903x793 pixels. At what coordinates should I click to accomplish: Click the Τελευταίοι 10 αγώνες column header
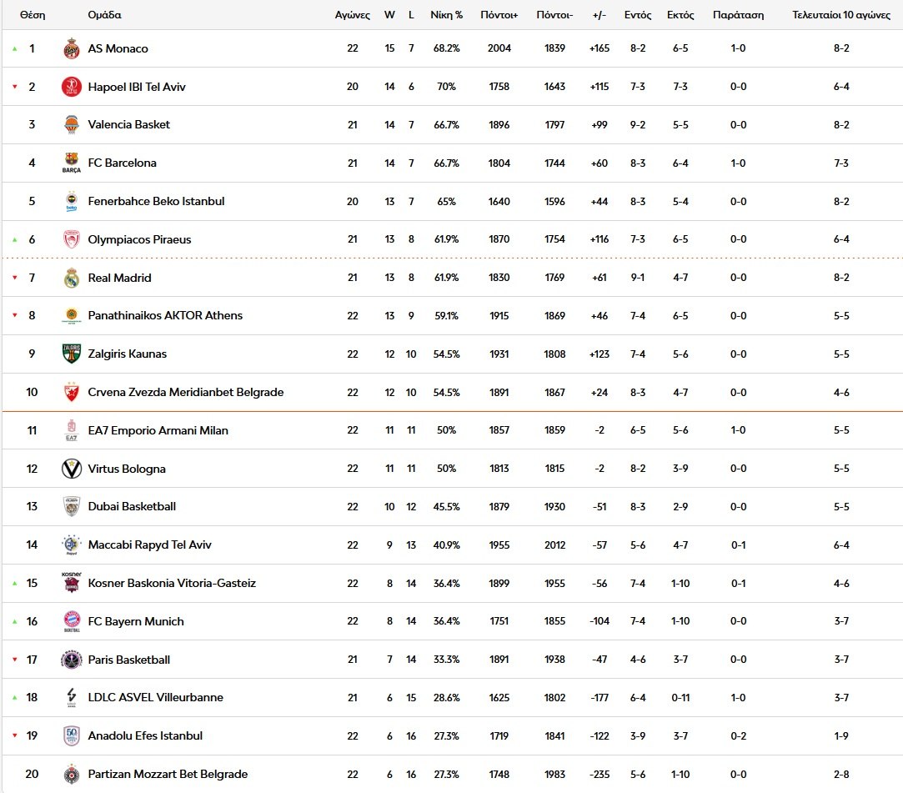[x=840, y=15]
